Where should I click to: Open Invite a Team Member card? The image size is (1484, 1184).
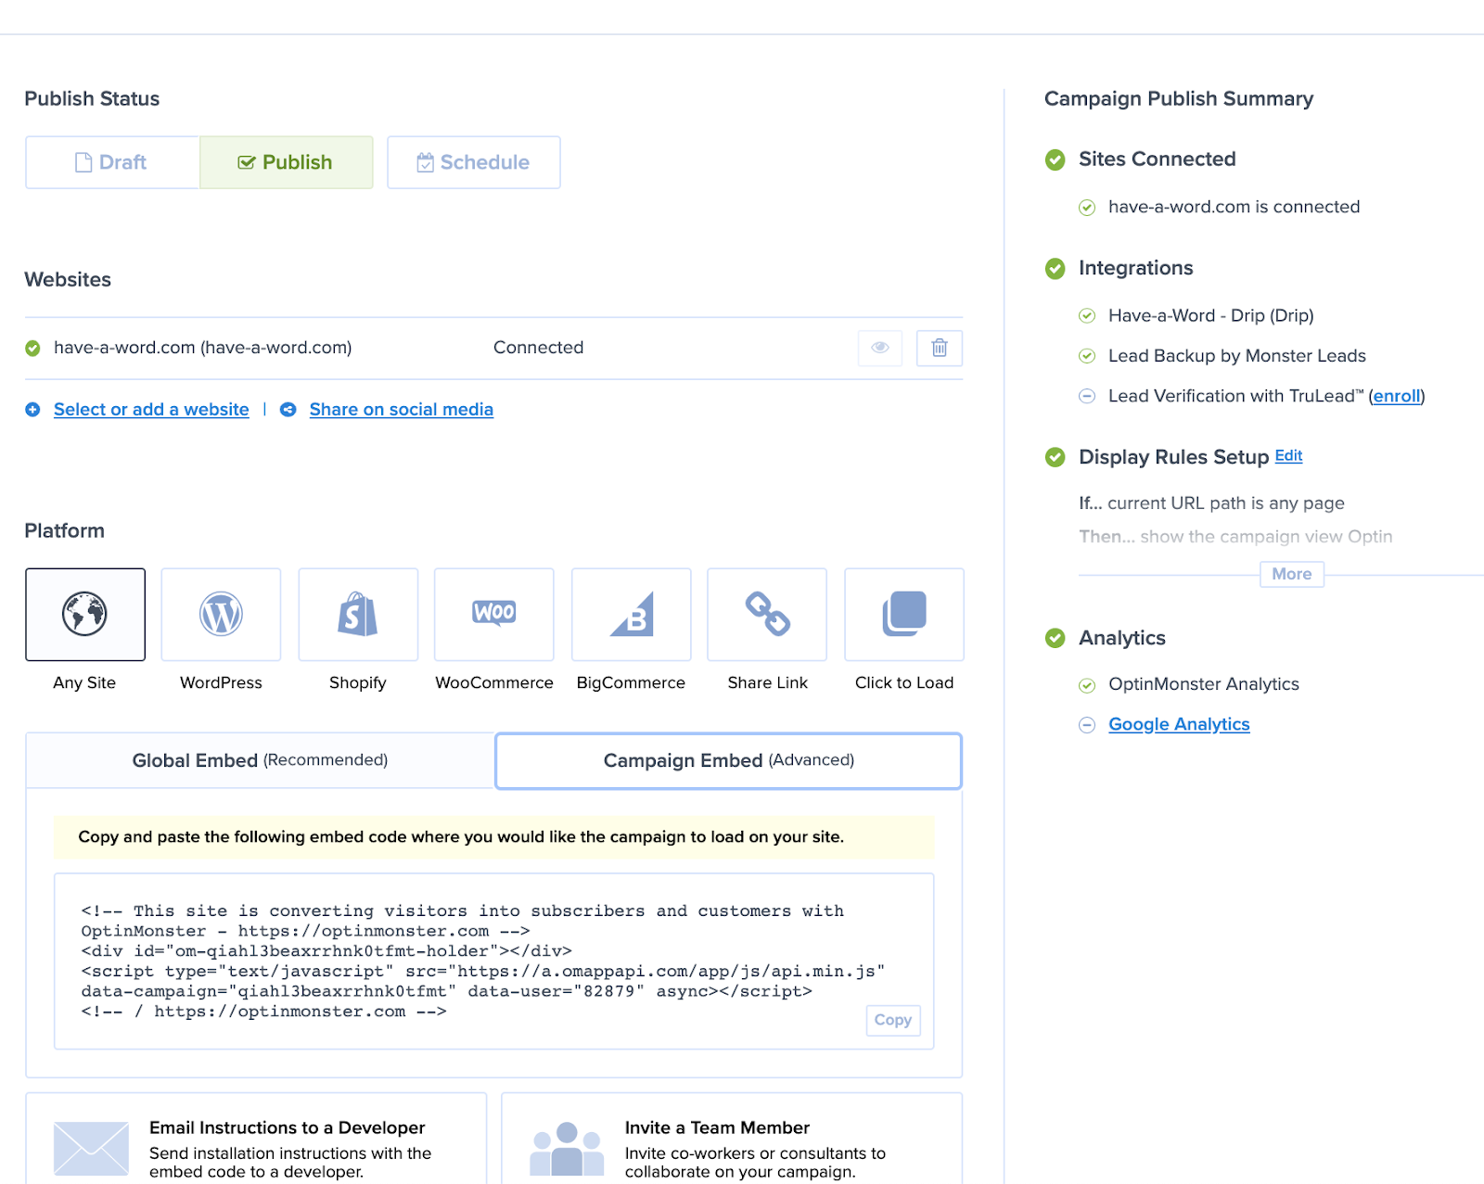(732, 1139)
